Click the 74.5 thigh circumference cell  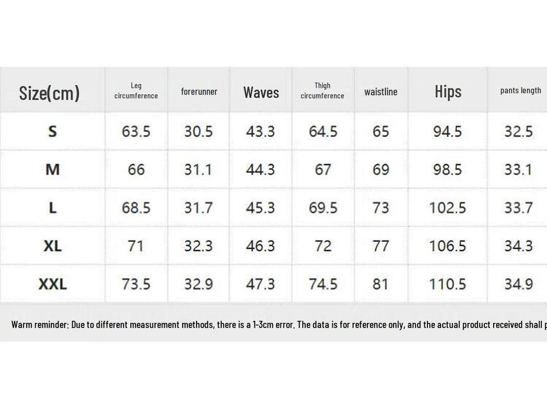(323, 284)
